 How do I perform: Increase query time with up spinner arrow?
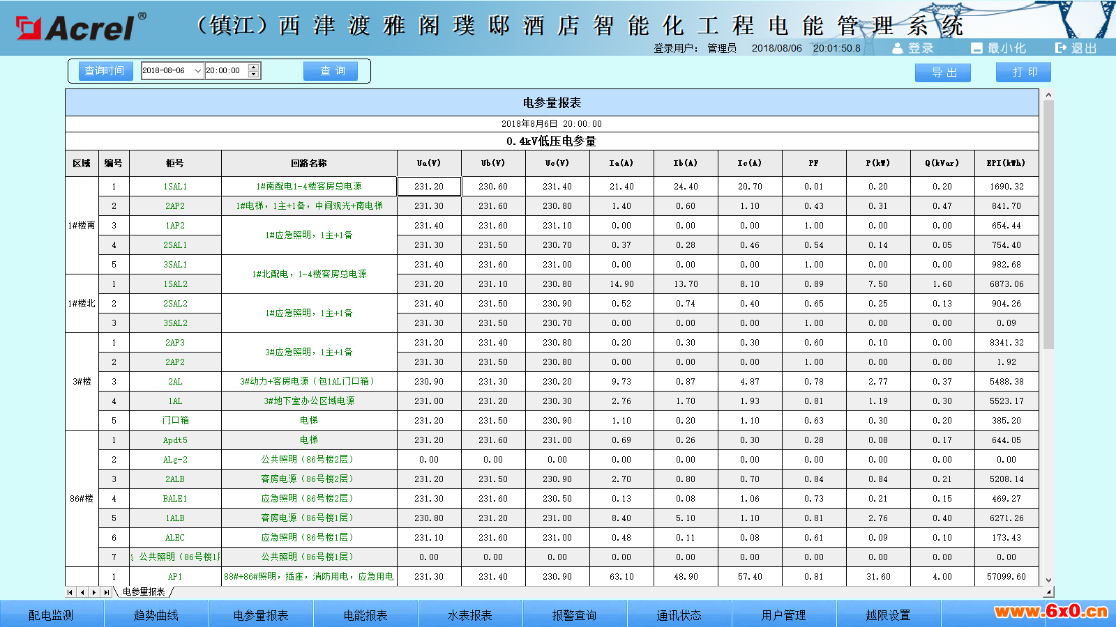point(254,67)
